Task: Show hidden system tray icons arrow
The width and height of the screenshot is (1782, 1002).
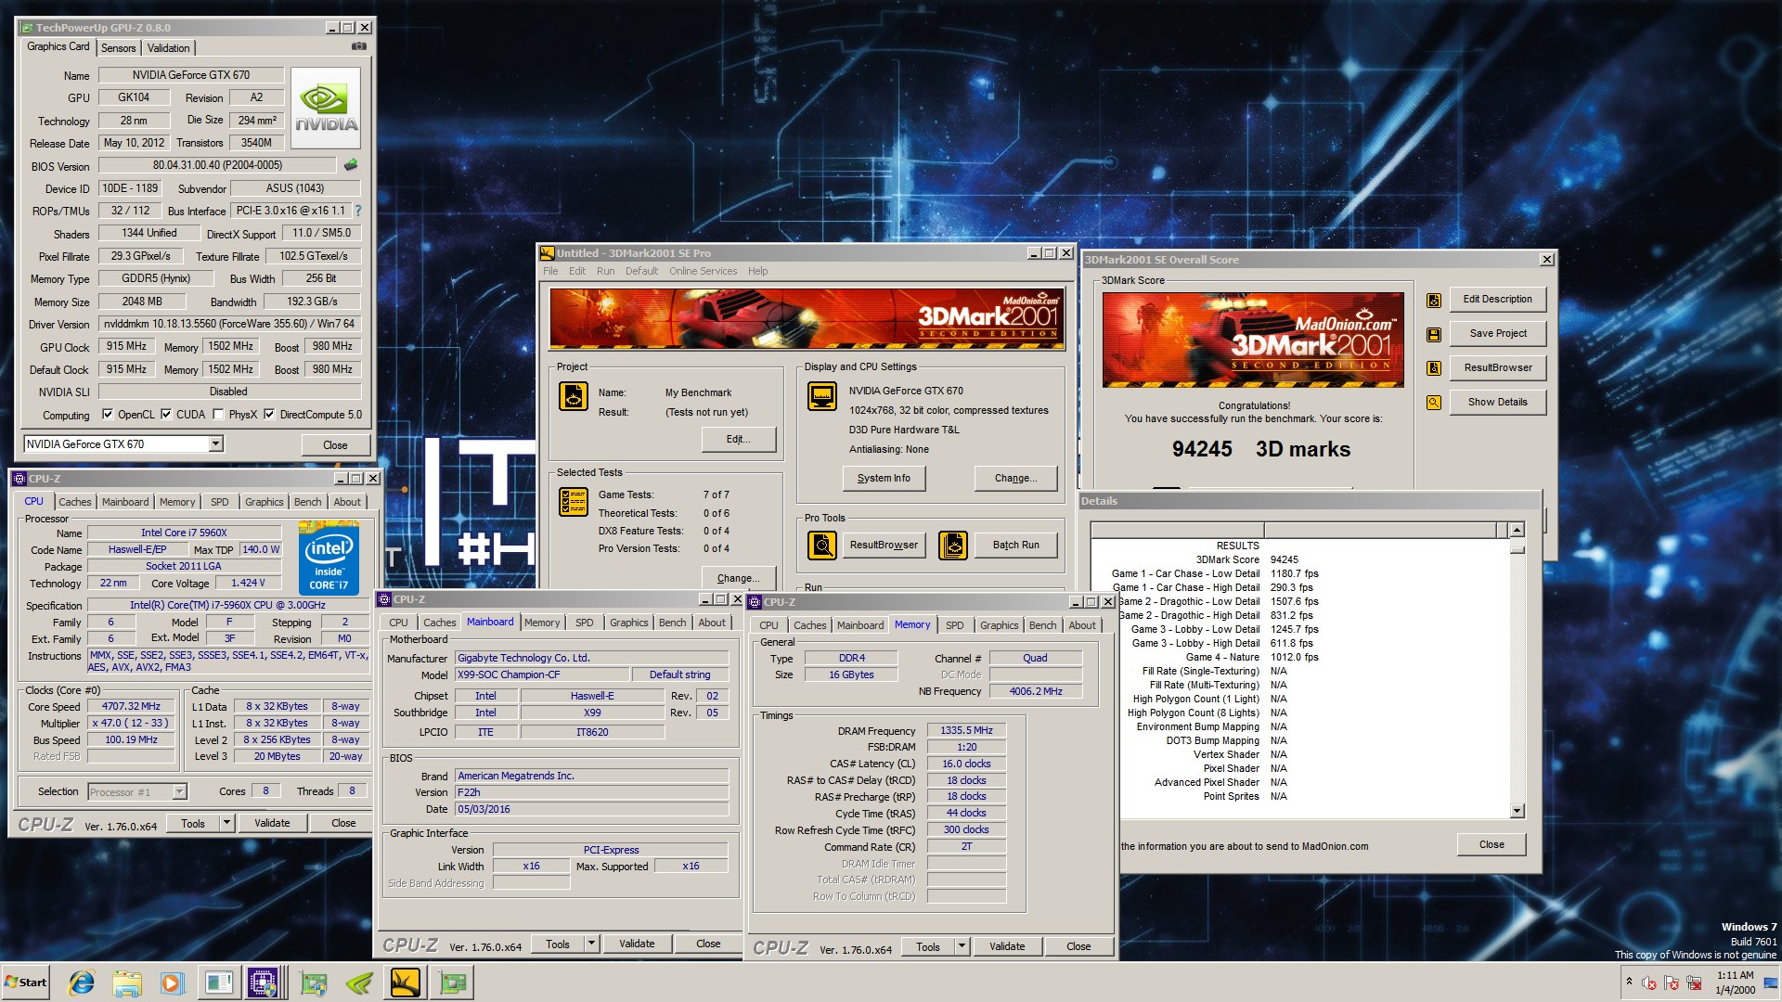Action: (1629, 982)
